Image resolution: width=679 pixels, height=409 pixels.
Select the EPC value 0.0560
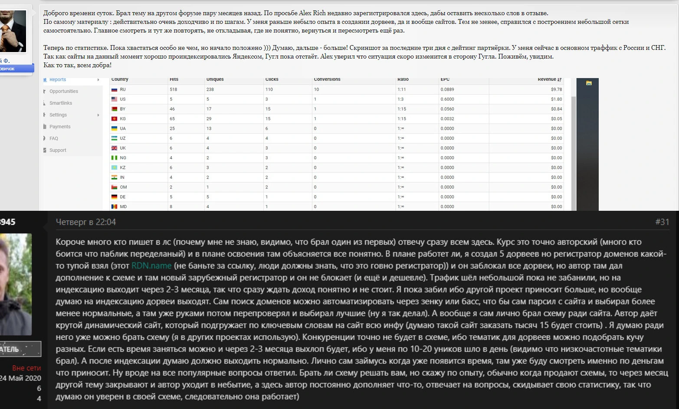pyautogui.click(x=447, y=109)
